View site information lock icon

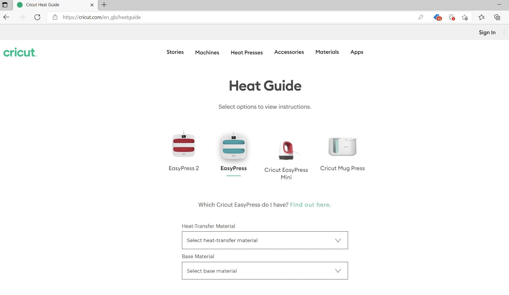click(x=55, y=17)
